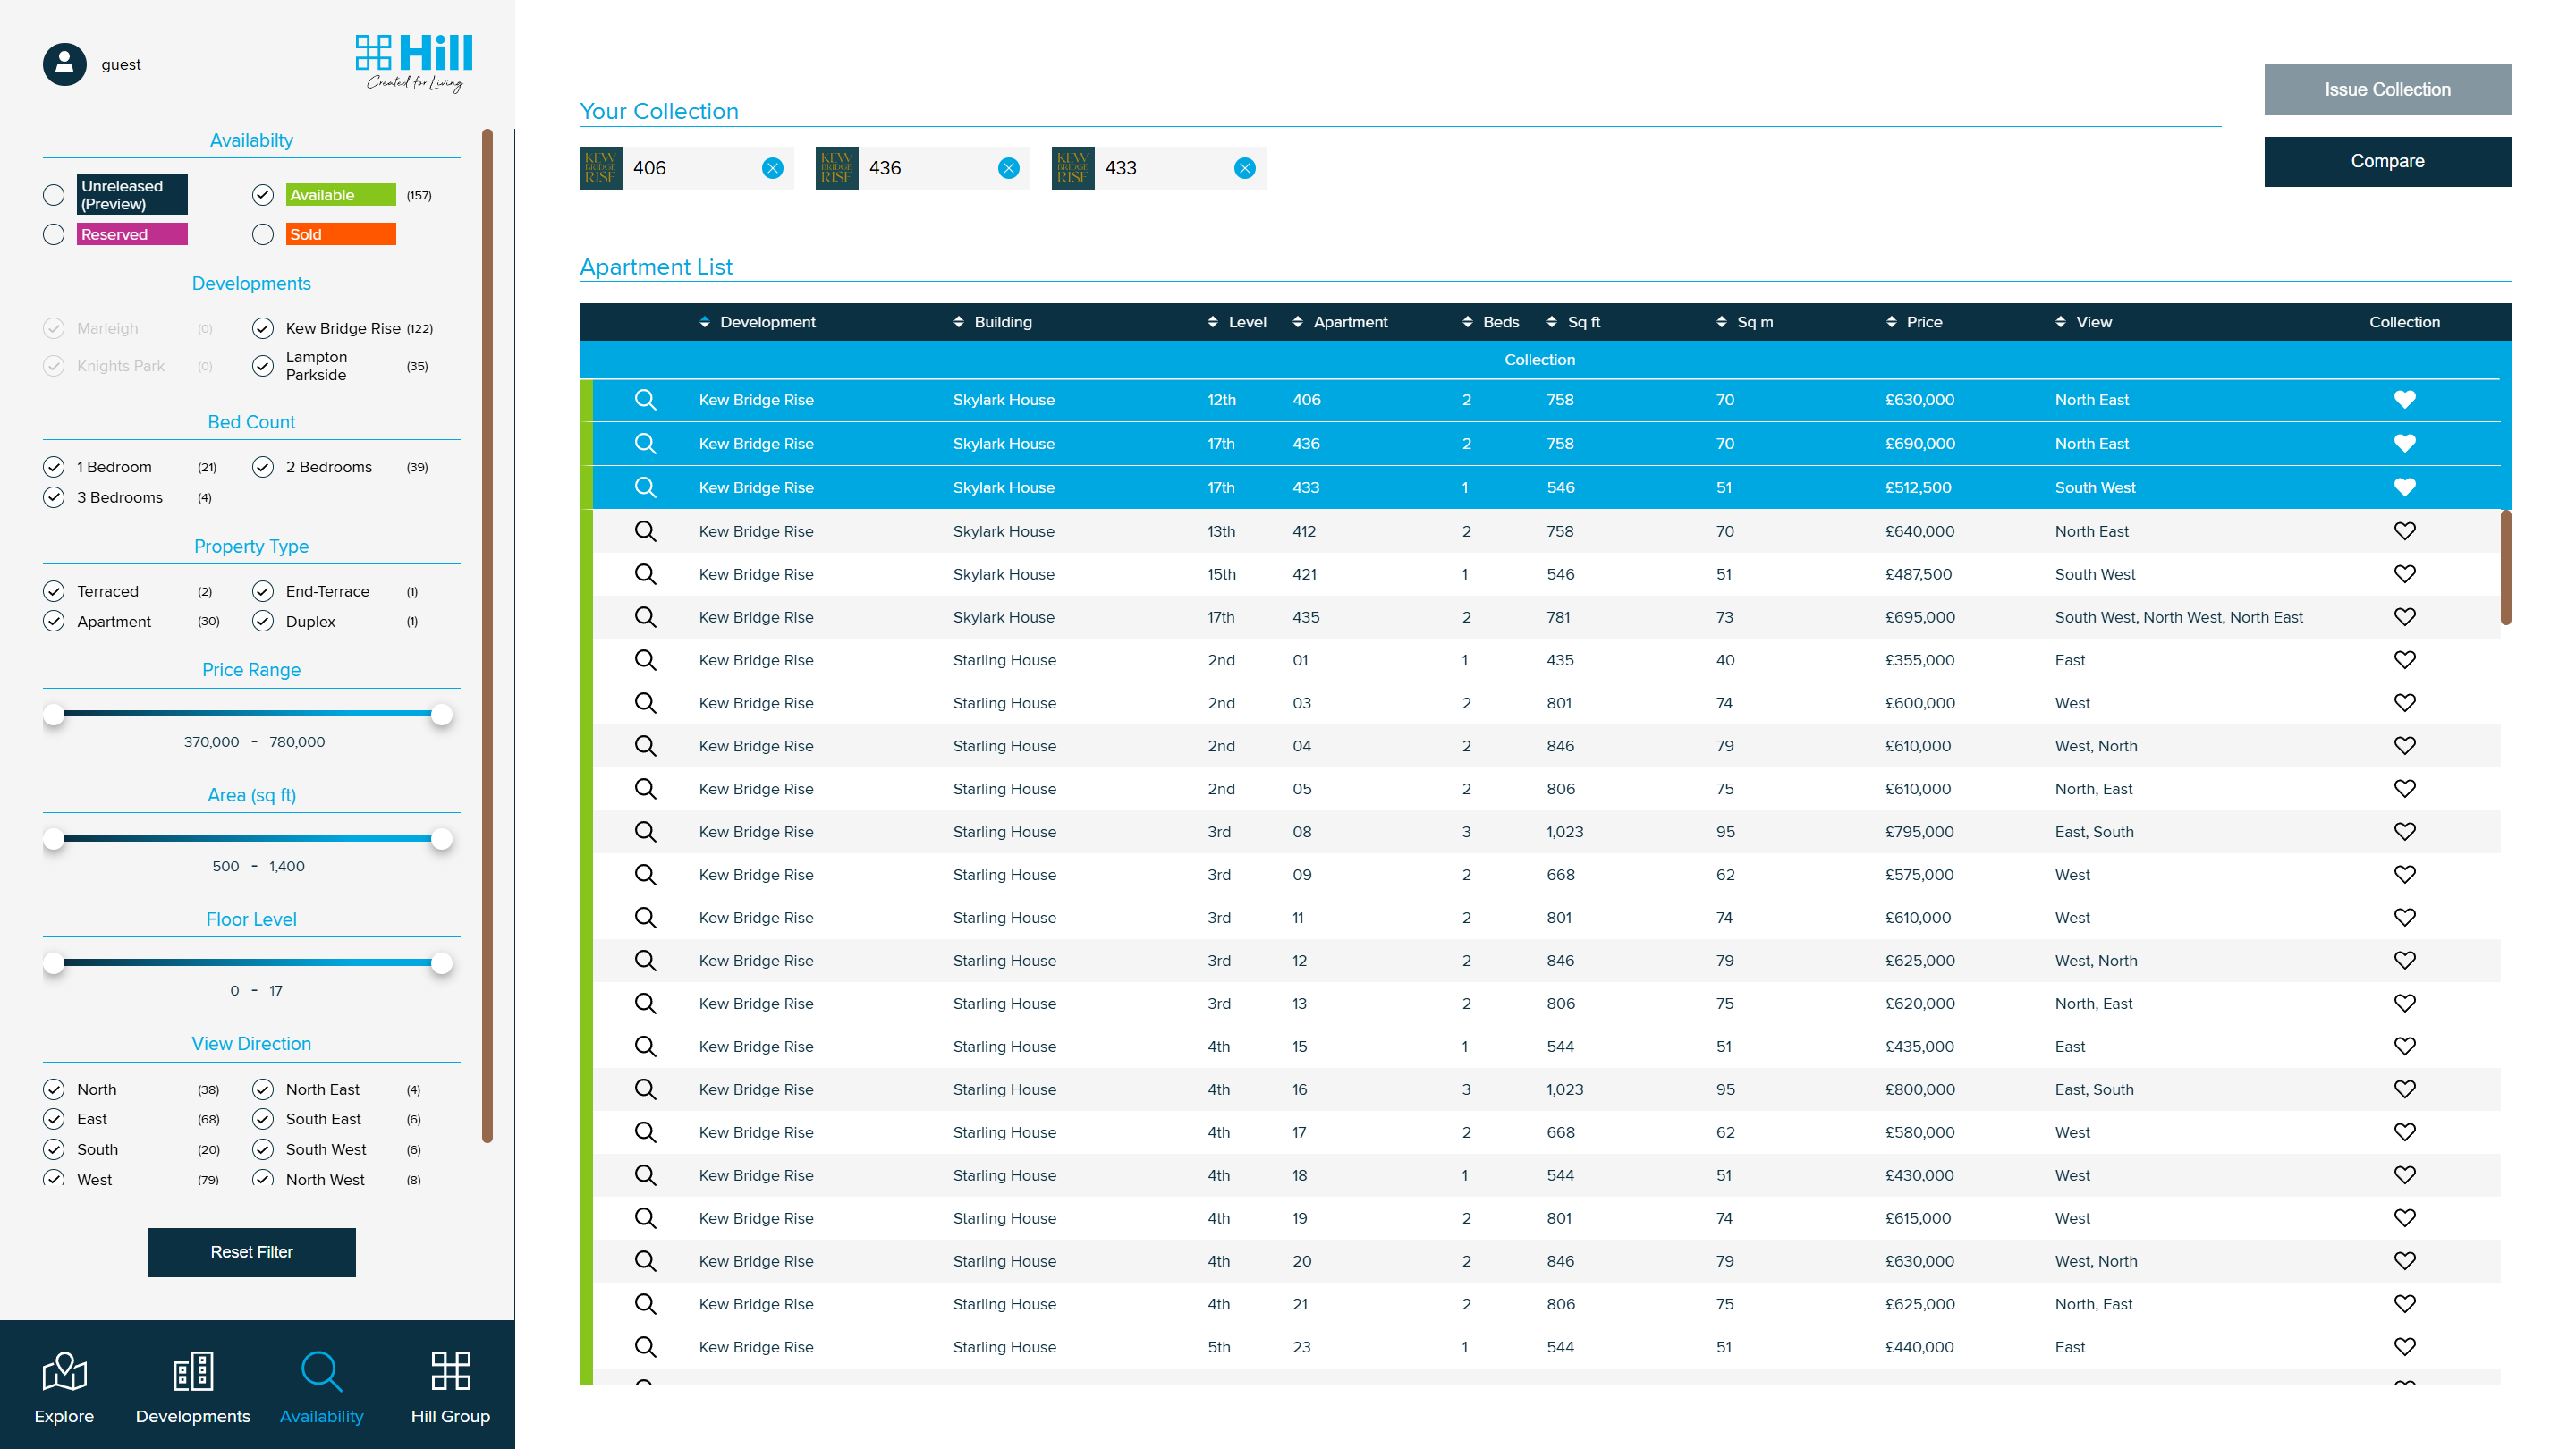Toggle the Available availability filter
Screen dimensions: 2576x1449
point(263,195)
